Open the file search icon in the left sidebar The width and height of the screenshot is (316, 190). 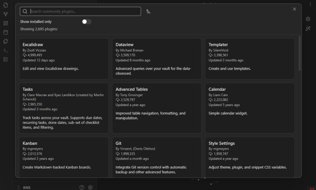(5, 4)
